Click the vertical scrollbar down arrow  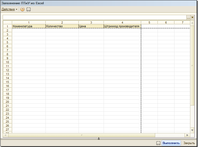tap(192, 130)
